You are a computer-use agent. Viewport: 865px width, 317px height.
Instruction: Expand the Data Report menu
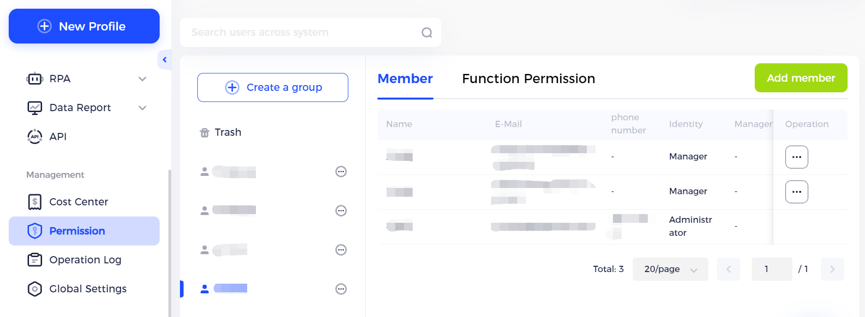(x=142, y=108)
